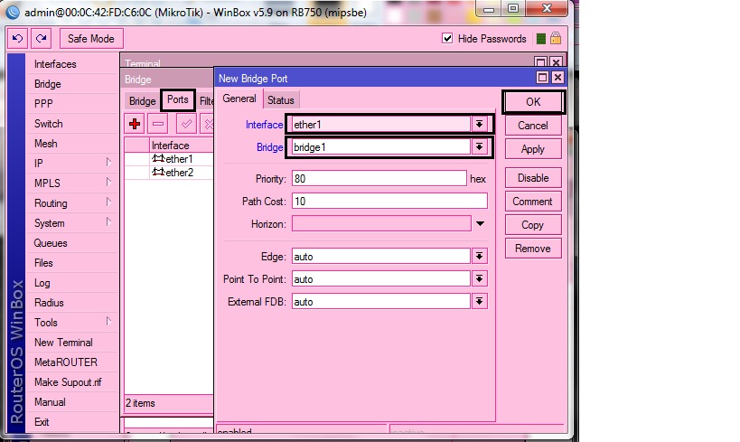Open MetaROUTER from sidebar
The height and width of the screenshot is (442, 740).
point(66,362)
